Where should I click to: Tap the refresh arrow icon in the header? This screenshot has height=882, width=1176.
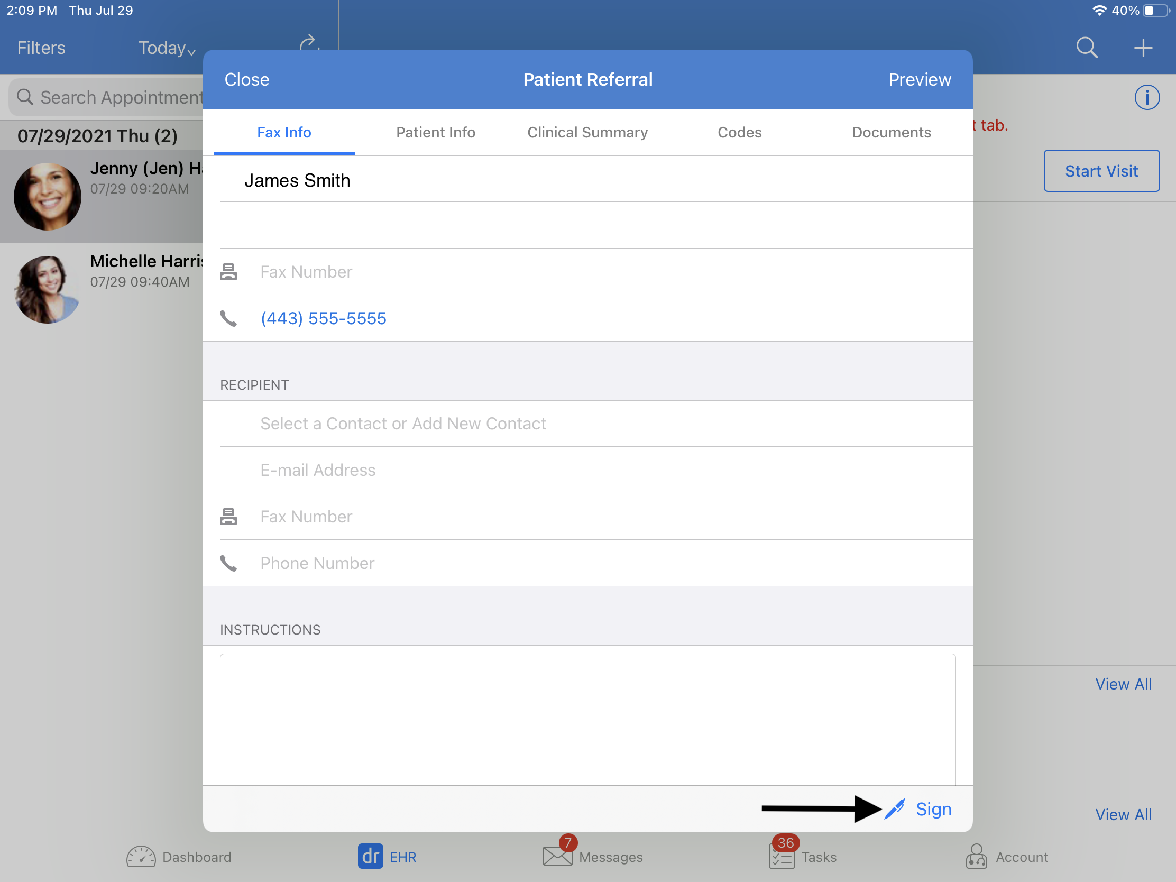tap(309, 42)
